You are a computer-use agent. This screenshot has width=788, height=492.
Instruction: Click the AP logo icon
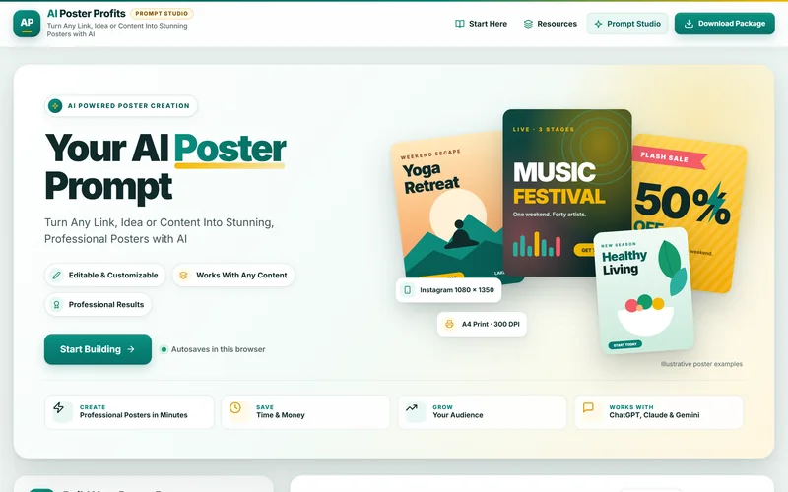coord(27,23)
